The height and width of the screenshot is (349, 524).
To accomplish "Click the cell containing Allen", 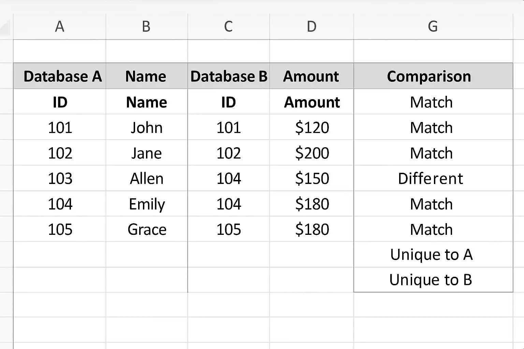I will click(147, 178).
